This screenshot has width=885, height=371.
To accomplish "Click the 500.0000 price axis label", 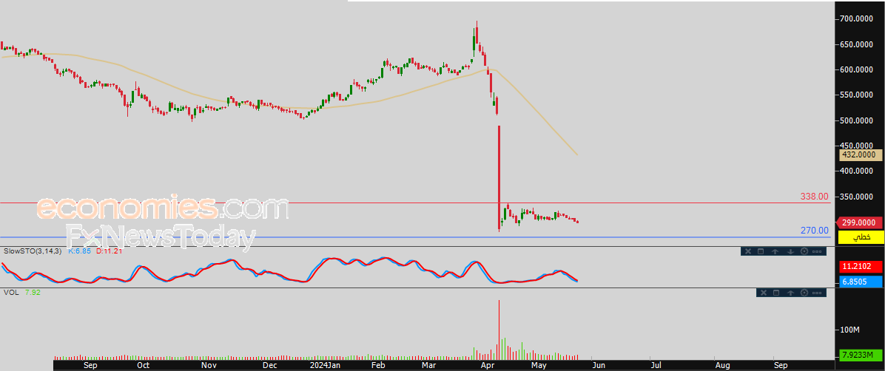I will pyautogui.click(x=856, y=120).
